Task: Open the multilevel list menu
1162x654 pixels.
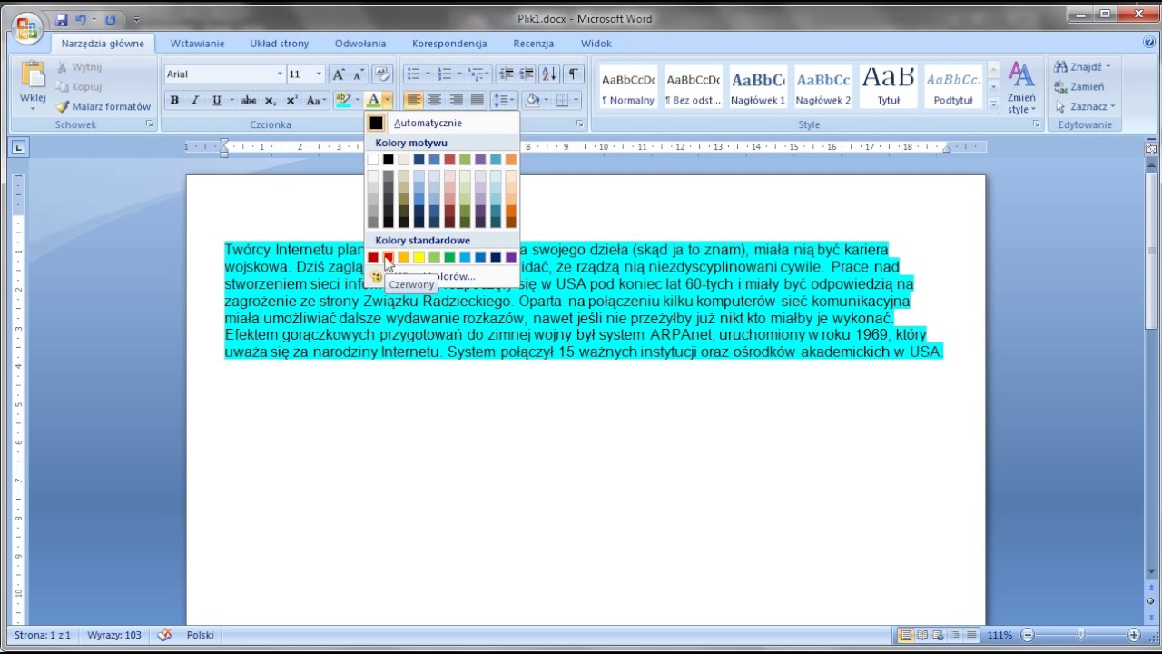Action: tap(478, 74)
